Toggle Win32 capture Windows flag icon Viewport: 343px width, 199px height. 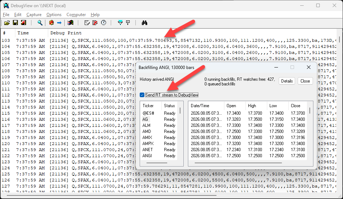70,23
